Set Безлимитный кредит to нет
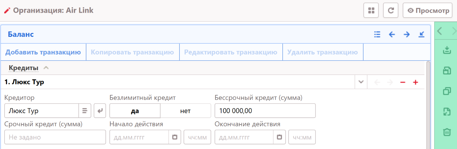Image resolution: width=457 pixels, height=149 pixels. pos(185,111)
